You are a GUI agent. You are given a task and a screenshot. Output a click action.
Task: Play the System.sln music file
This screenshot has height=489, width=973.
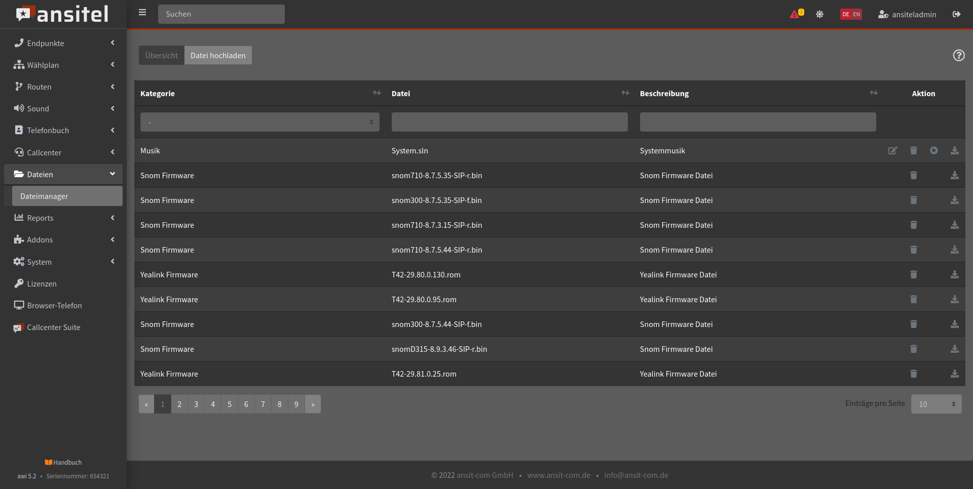tap(933, 151)
